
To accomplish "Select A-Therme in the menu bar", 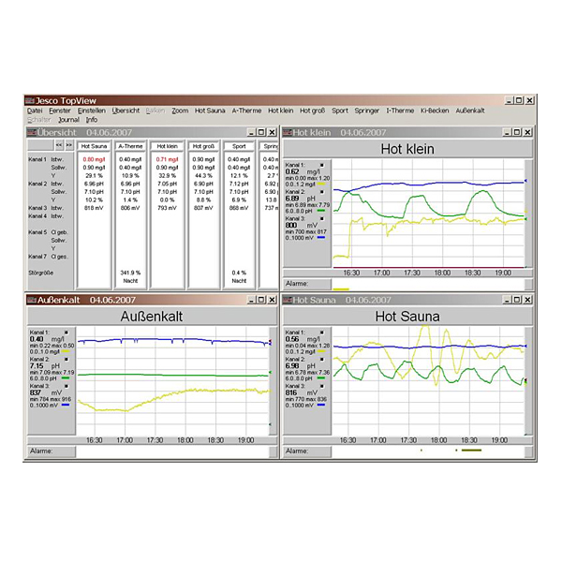I will tap(246, 111).
